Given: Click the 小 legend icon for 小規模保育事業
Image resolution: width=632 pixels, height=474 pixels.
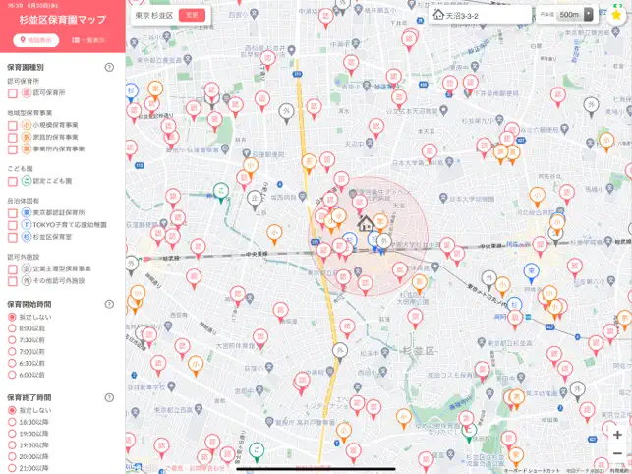Looking at the screenshot, I should 27,125.
